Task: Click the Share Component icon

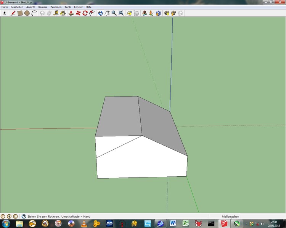Action: tap(180, 13)
